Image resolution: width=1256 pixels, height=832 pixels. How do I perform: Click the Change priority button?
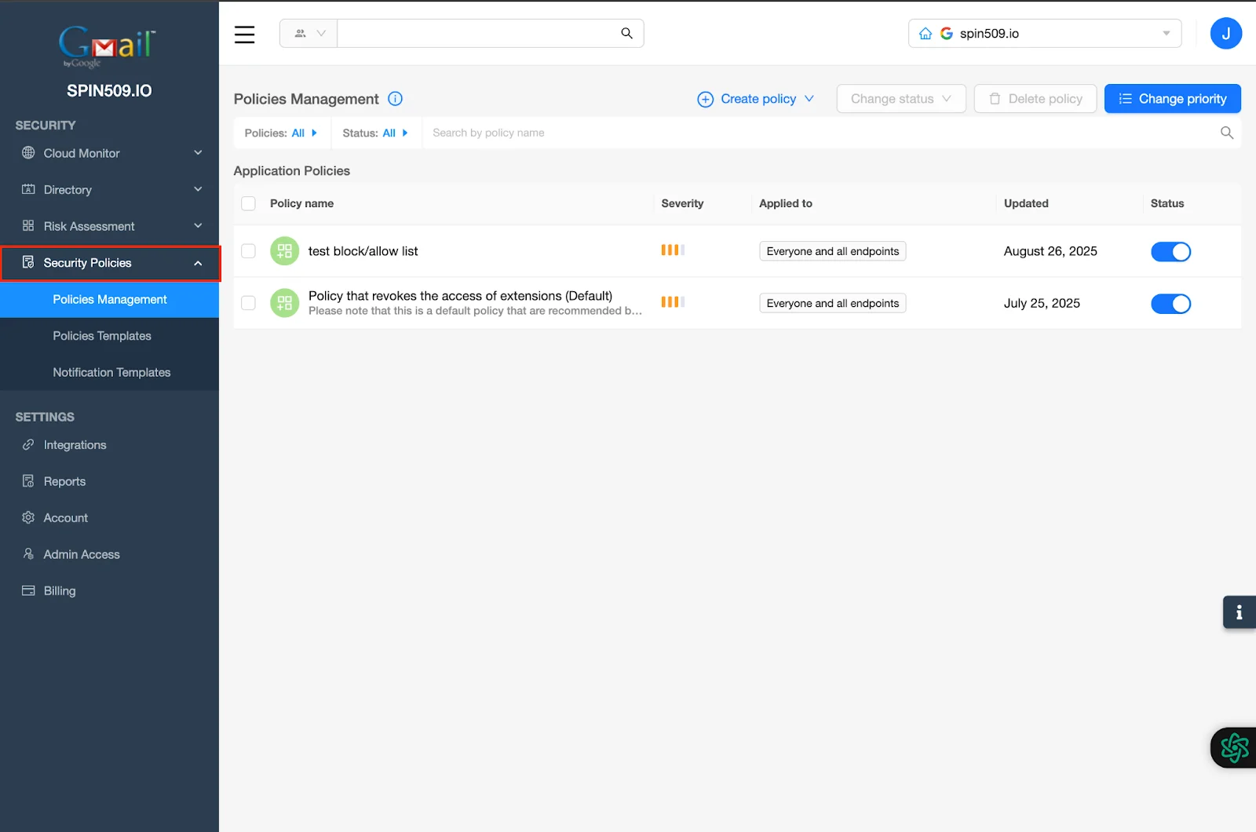click(x=1172, y=98)
